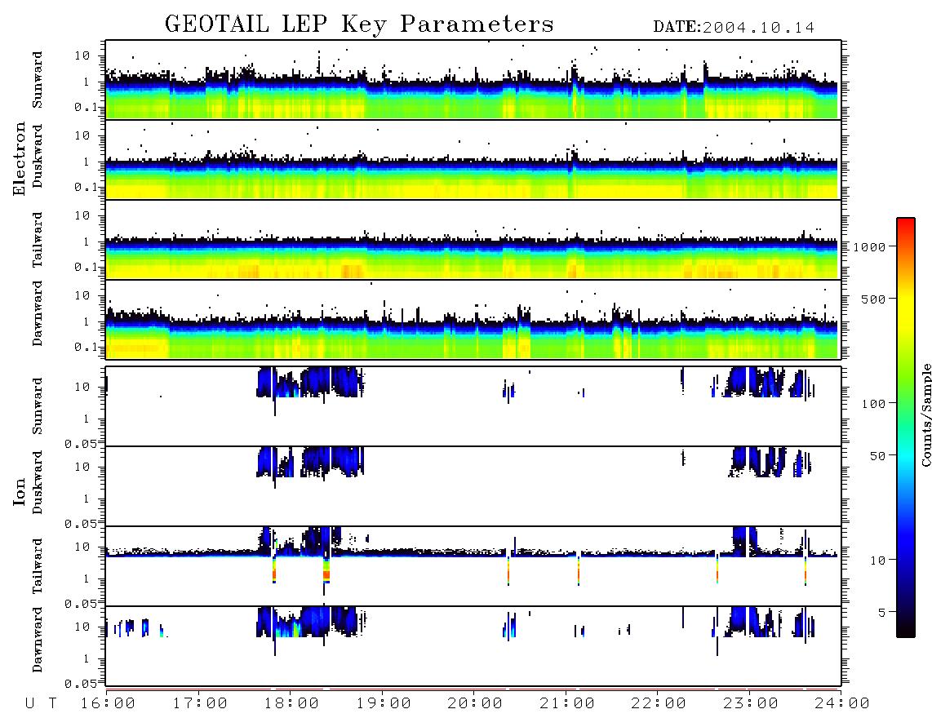Select the Electron "Duskward" panel label
Screen dimensions: 932x718
pos(38,157)
